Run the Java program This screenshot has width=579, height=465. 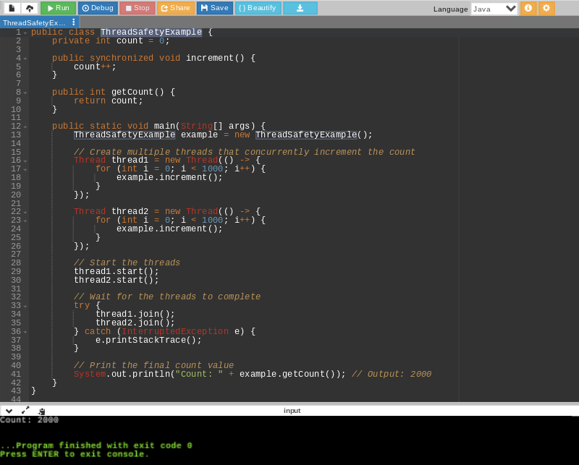click(x=59, y=8)
